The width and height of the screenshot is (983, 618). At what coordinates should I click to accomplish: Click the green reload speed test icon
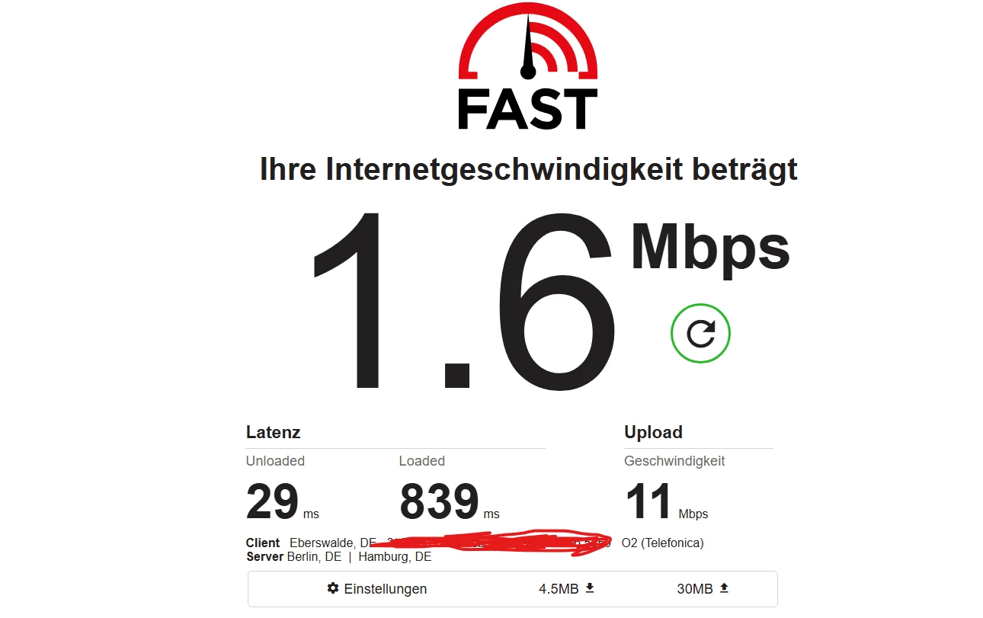point(700,333)
